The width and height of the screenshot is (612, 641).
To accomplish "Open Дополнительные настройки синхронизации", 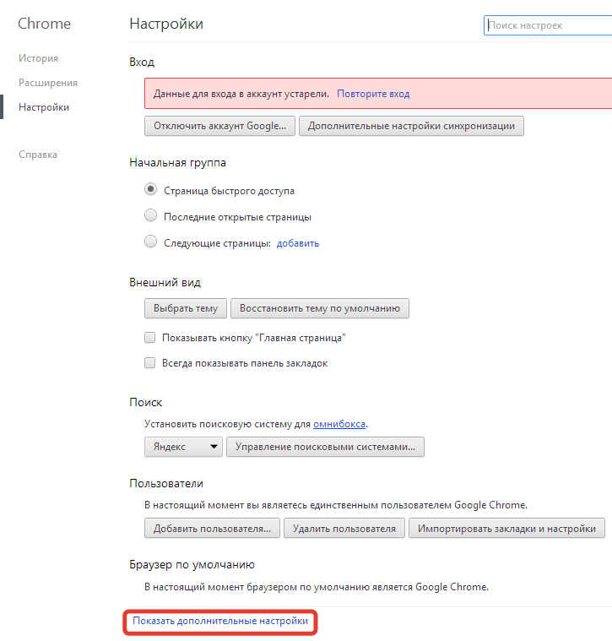I will point(411,126).
